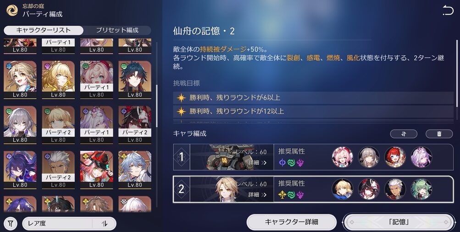
Task: Click the Forgotten Hall spiral logo icon
Action: (12, 11)
